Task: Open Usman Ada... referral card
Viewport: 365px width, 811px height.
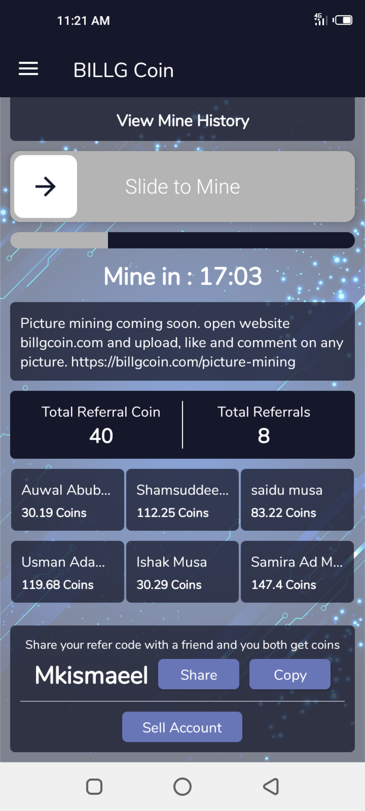Action: [x=68, y=572]
